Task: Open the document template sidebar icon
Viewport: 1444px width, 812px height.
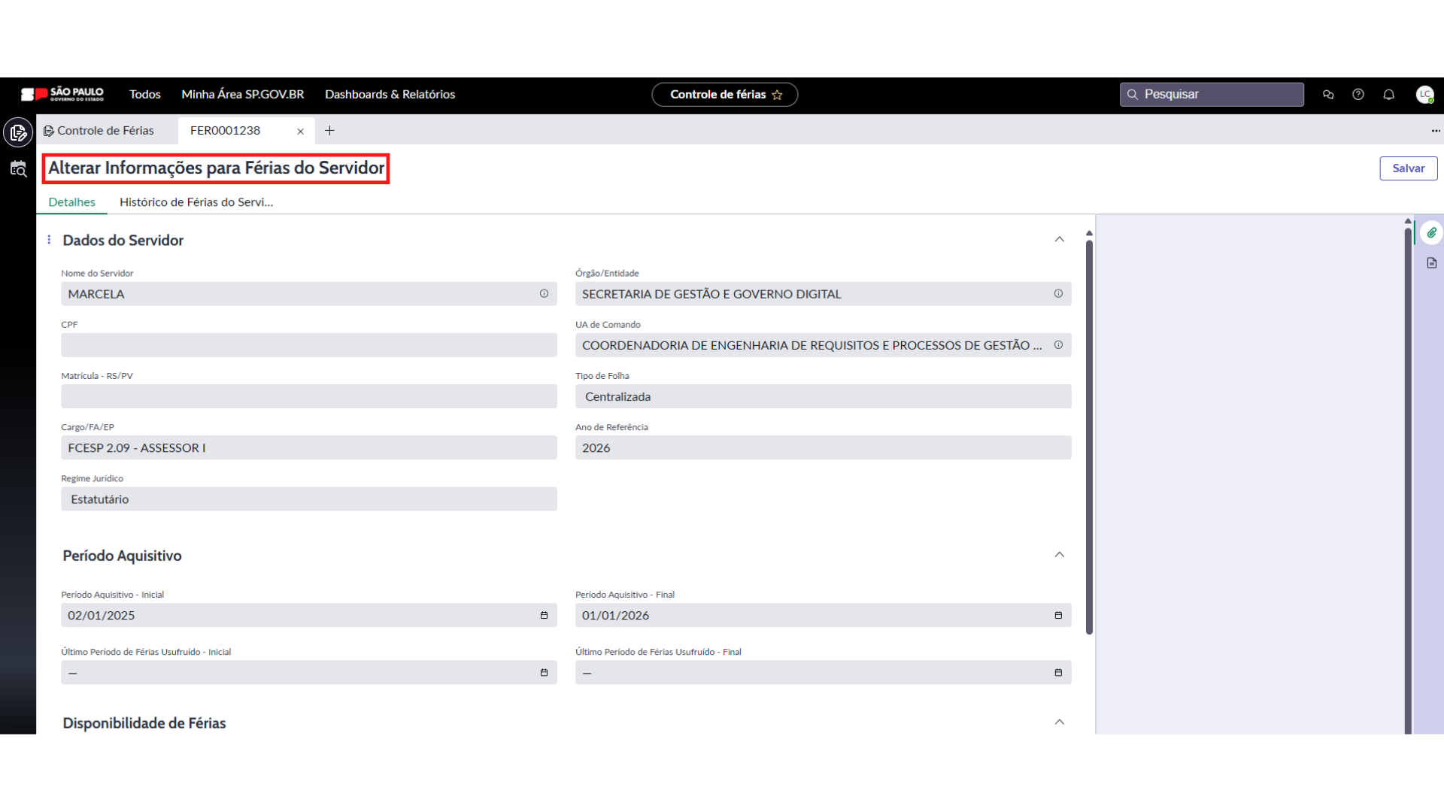Action: coord(1431,263)
